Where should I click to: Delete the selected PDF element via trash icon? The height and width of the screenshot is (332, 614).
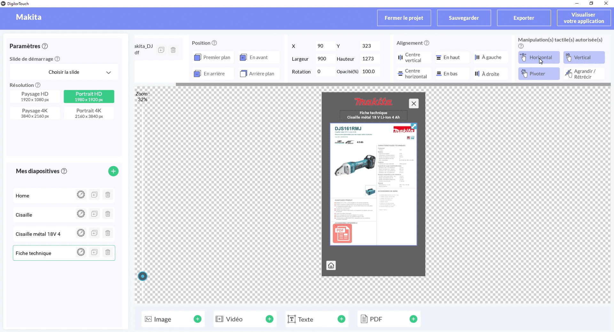click(x=173, y=50)
